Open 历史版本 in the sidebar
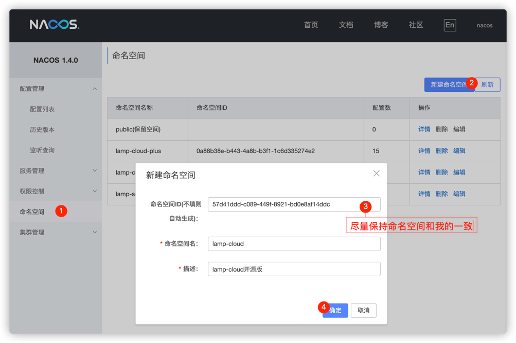The image size is (516, 343). (42, 130)
